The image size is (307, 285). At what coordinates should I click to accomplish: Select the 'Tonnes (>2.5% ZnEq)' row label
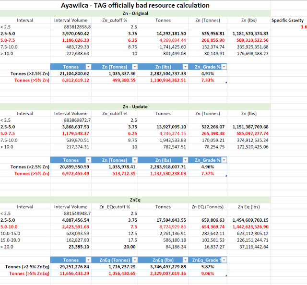(x=25, y=267)
